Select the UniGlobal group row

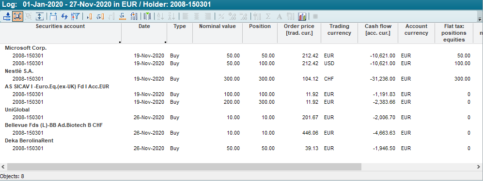(x=17, y=110)
